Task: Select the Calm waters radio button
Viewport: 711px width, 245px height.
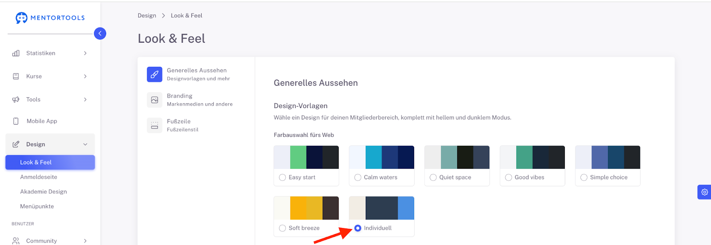Action: 358,177
